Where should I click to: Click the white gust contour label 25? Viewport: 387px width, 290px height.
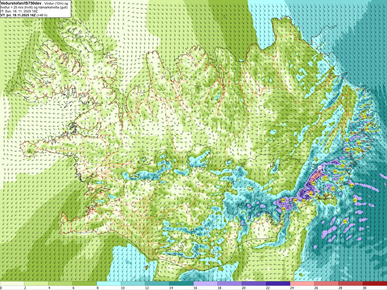[320, 167]
